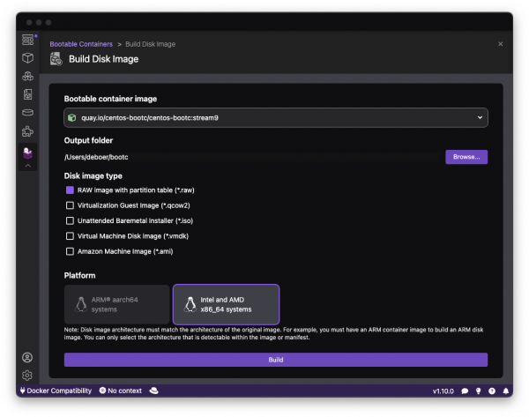Open the Pods icon in sidebar

click(x=27, y=76)
